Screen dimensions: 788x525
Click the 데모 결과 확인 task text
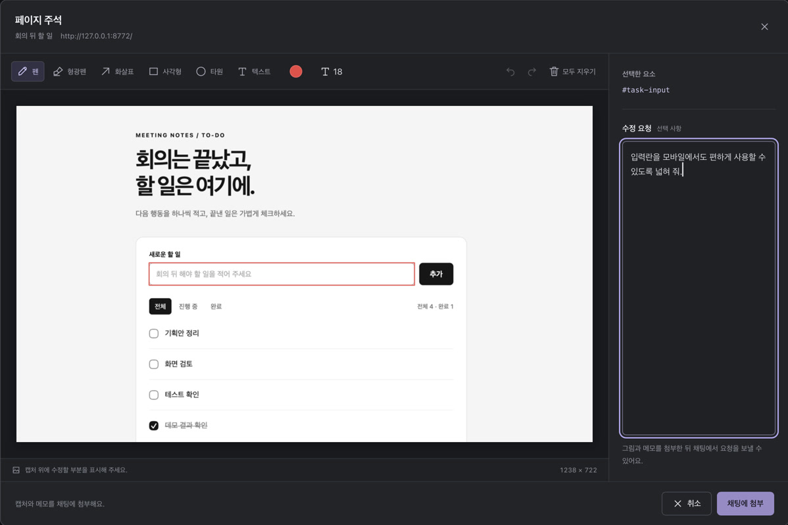pos(186,426)
